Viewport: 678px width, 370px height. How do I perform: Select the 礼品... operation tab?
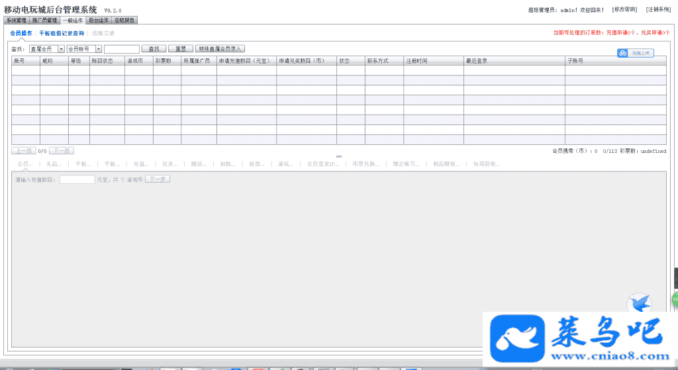coord(54,164)
